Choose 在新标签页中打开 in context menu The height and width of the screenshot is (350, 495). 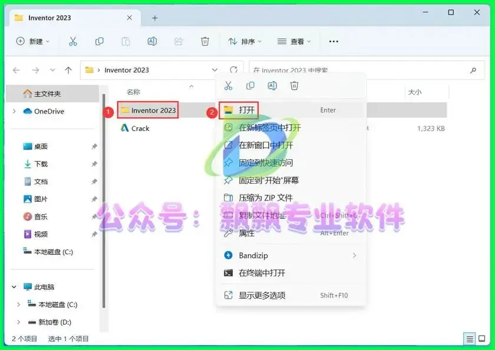291,128
